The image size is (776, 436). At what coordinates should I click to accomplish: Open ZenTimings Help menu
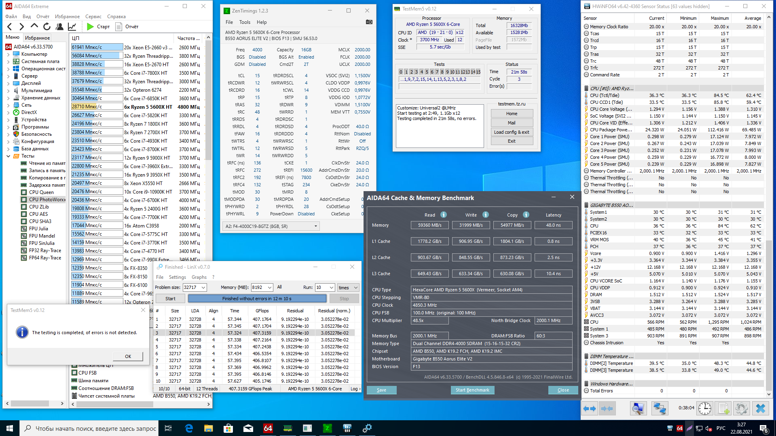click(262, 22)
